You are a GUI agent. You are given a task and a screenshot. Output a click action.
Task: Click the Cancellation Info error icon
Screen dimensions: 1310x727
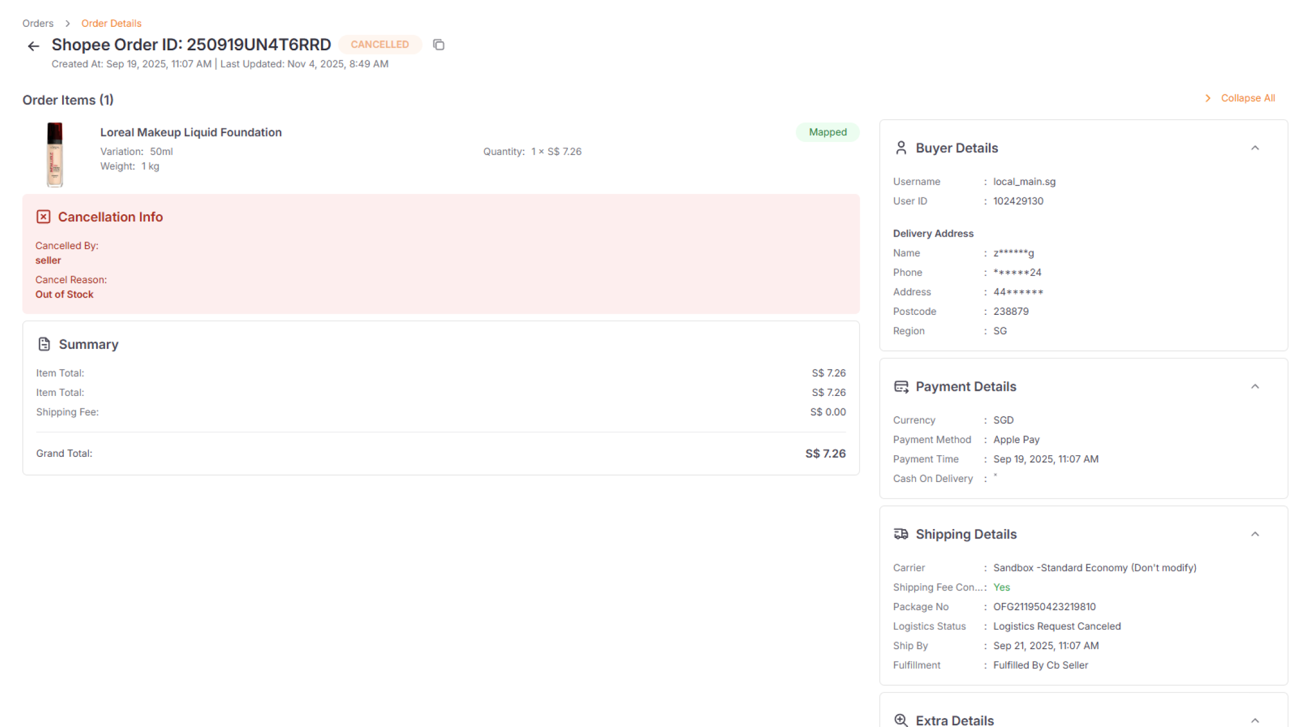click(44, 216)
